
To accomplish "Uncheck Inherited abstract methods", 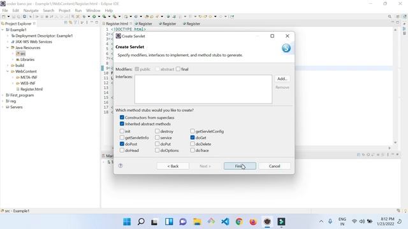I will point(122,124).
